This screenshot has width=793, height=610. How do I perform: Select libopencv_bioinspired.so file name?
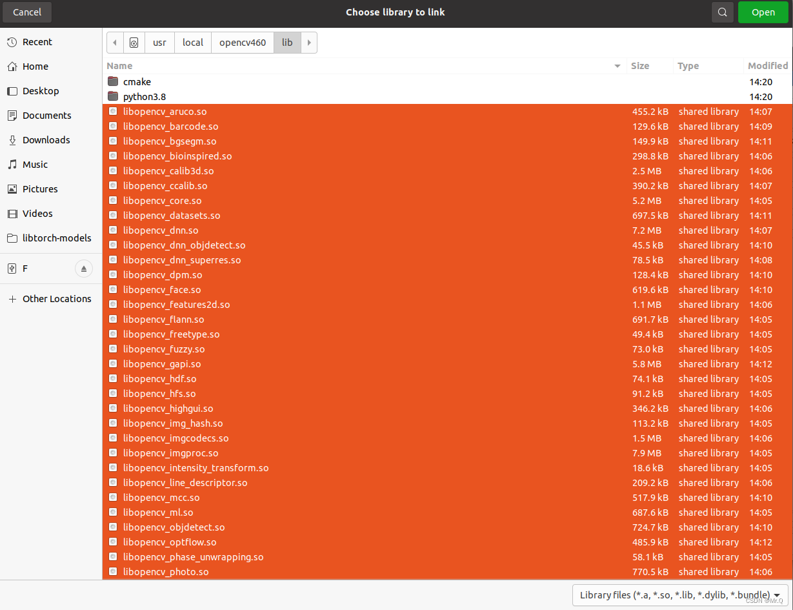pyautogui.click(x=177, y=156)
